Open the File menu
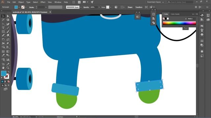211x118 pixels. point(9,2)
